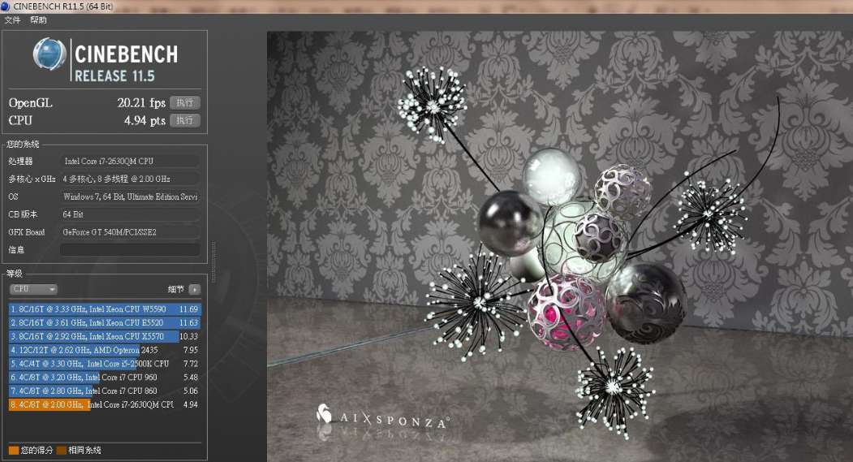The height and width of the screenshot is (462, 853).
Task: Click the empty 信息 input field
Action: (130, 250)
